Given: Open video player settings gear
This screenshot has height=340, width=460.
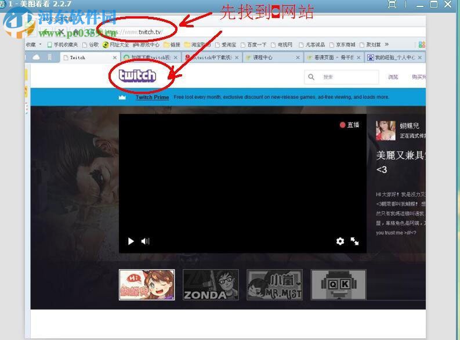Looking at the screenshot, I should pyautogui.click(x=340, y=241).
